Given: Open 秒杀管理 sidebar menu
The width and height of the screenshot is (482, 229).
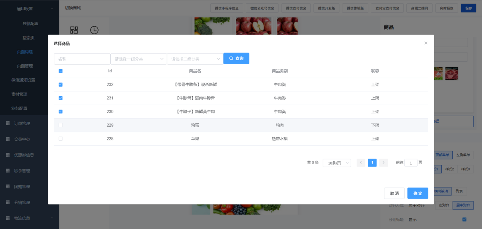Looking at the screenshot, I should 22,171.
